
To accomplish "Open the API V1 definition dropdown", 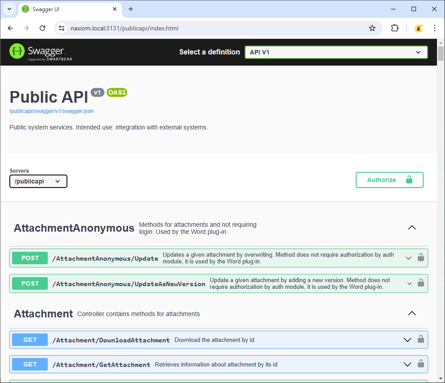I will [x=336, y=52].
